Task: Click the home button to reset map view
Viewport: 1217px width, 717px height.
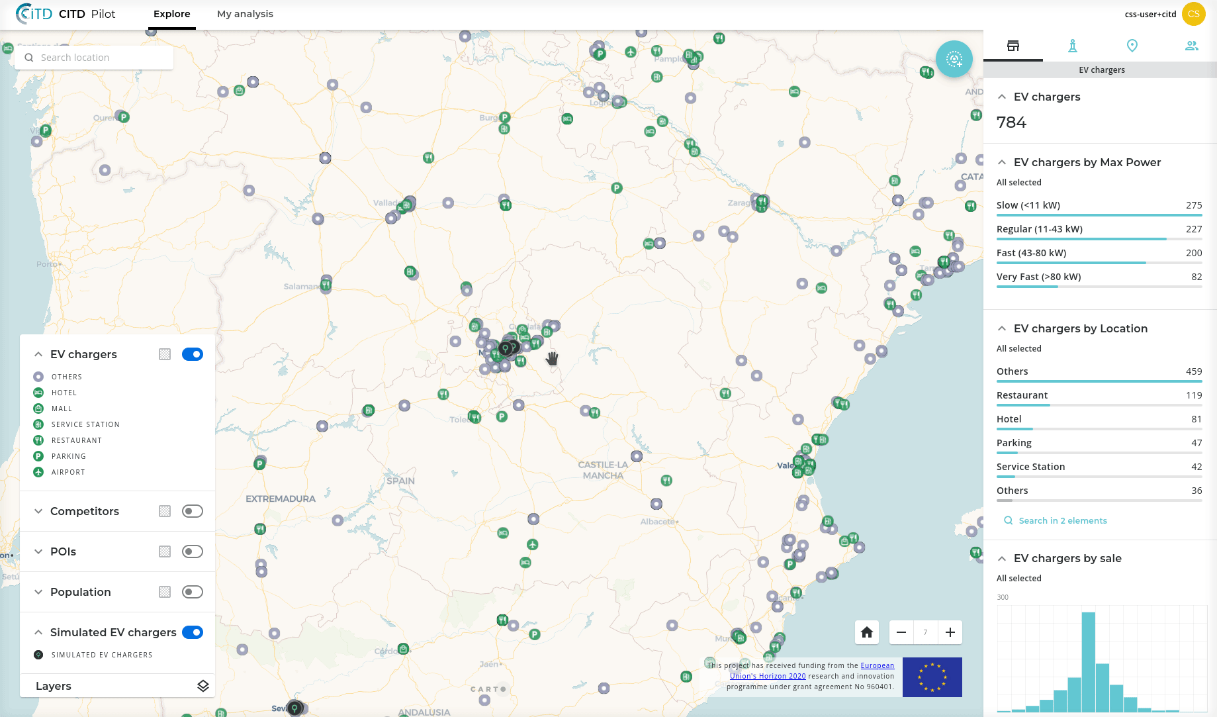Action: click(x=866, y=632)
